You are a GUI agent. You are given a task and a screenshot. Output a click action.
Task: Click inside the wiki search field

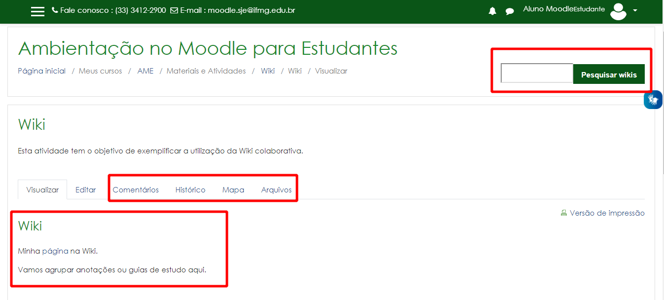[x=536, y=73]
